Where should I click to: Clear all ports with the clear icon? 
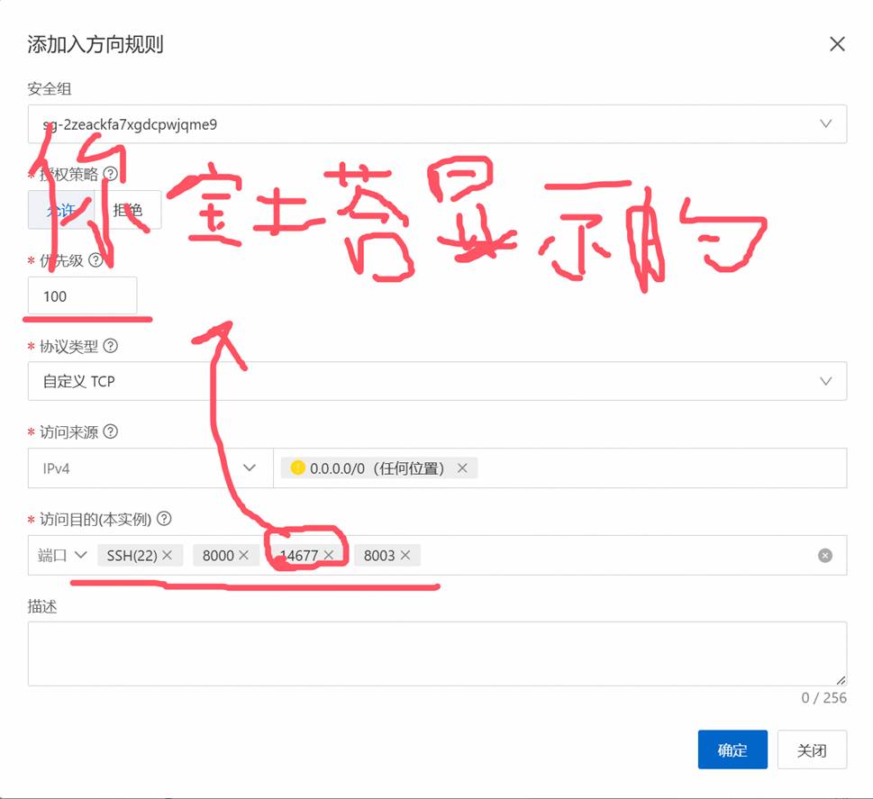(x=824, y=556)
